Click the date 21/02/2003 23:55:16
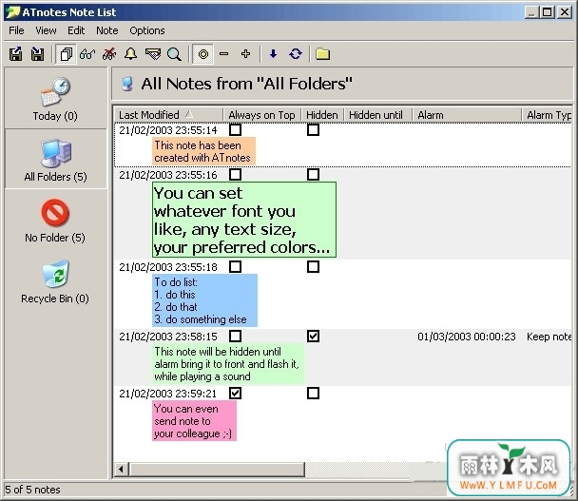 coord(168,175)
